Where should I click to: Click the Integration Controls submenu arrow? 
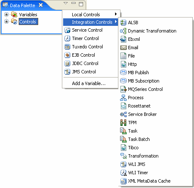pos(116,22)
